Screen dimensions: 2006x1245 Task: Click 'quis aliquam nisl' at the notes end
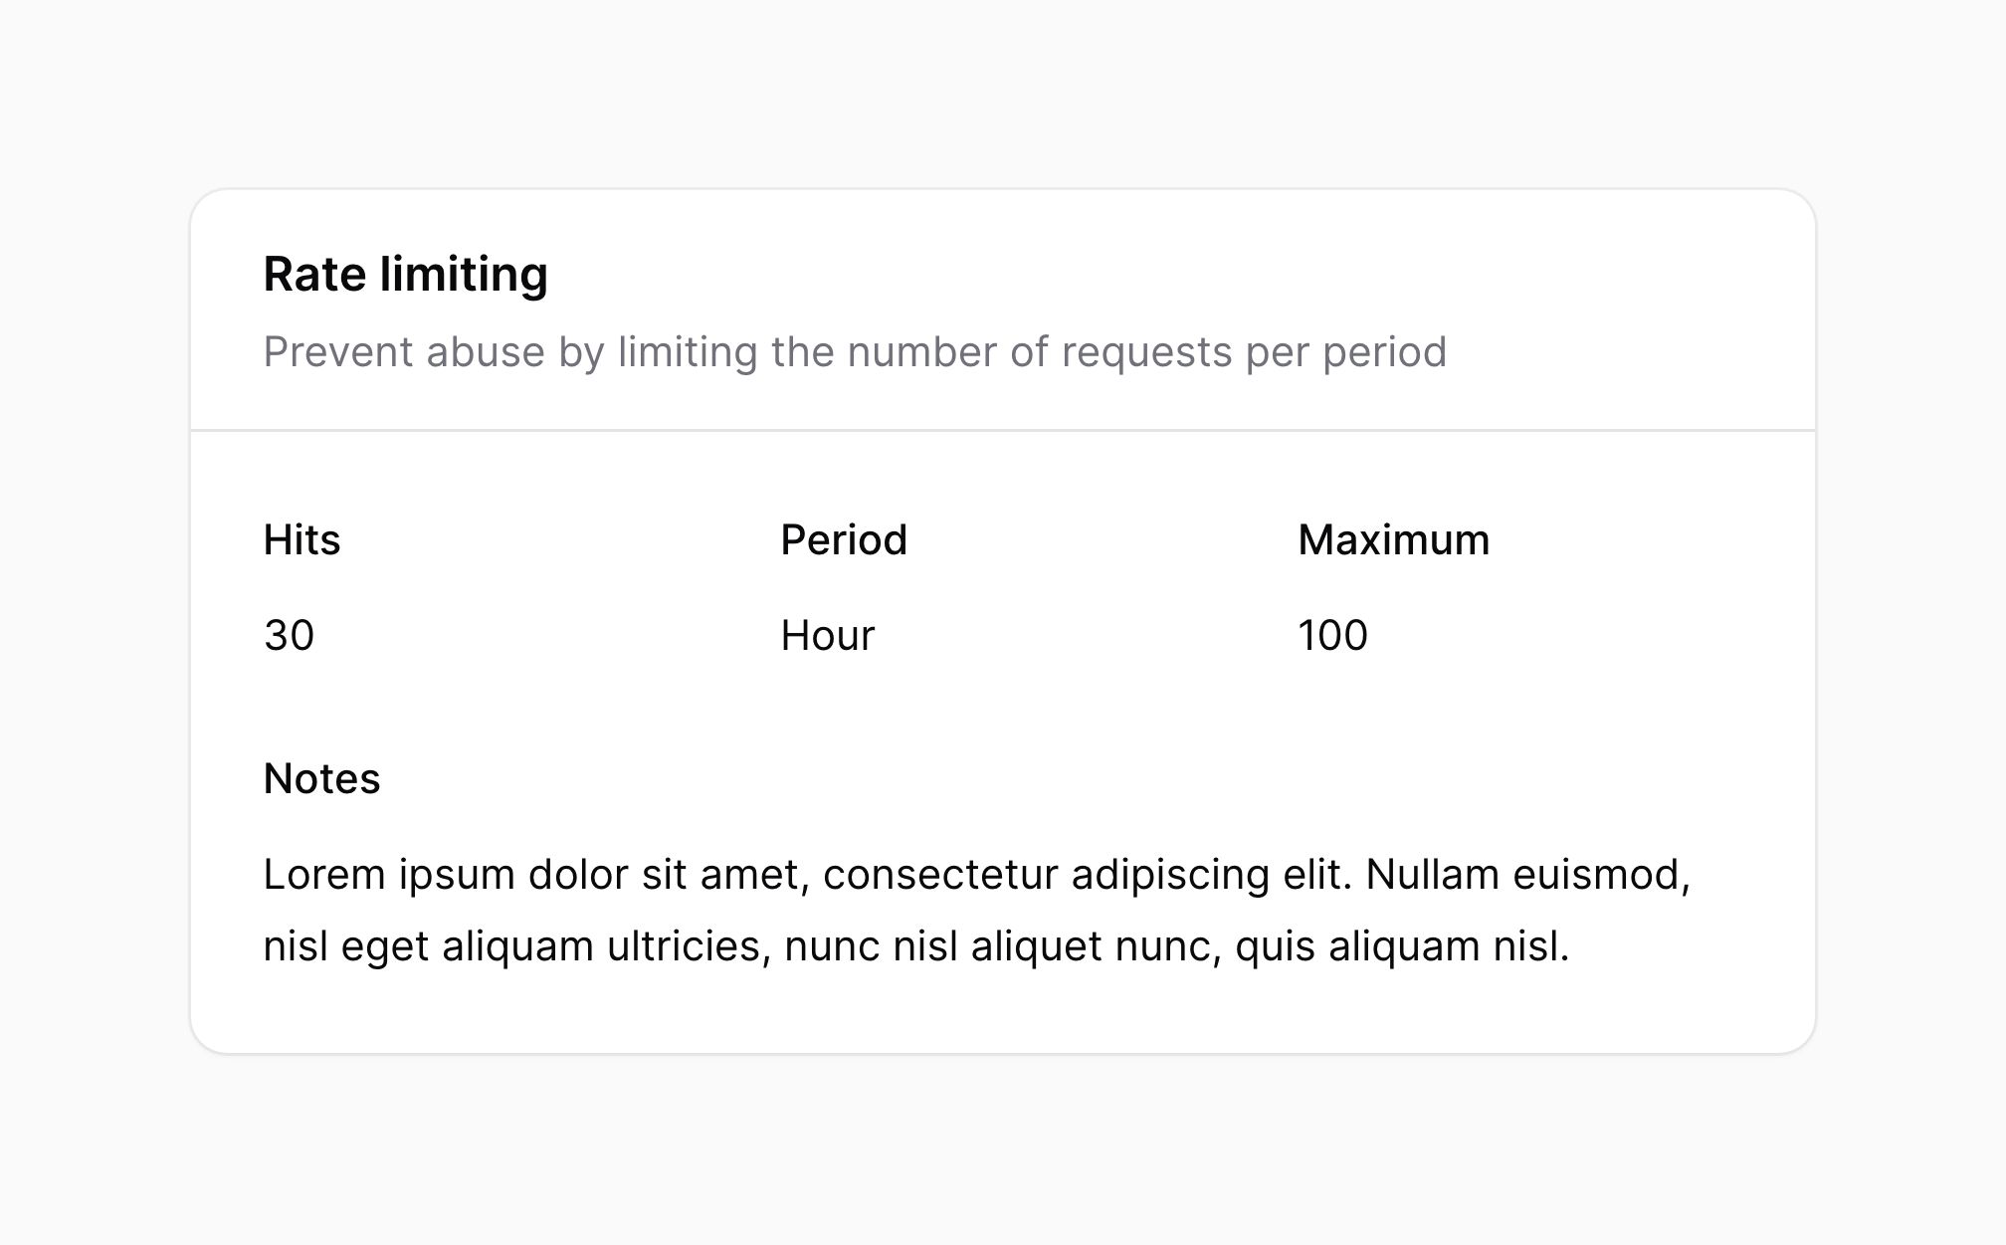pyautogui.click(x=1402, y=947)
